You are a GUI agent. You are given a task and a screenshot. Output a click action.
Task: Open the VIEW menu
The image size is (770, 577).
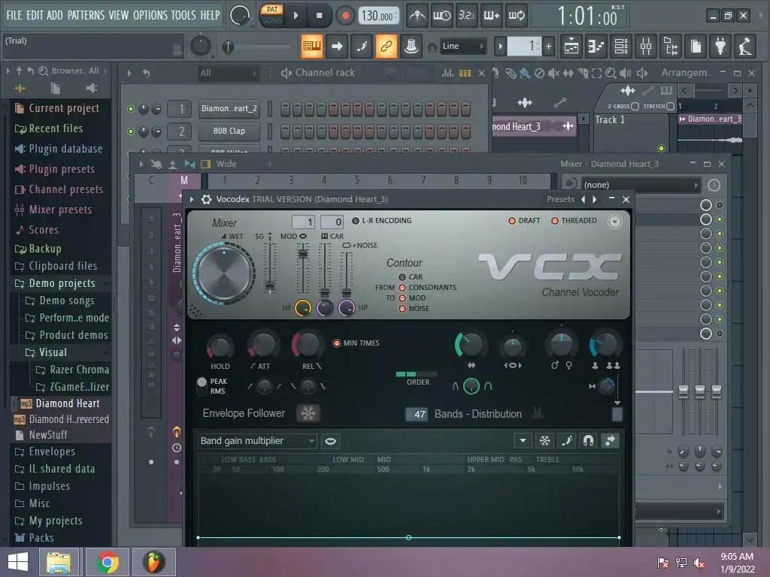[x=119, y=15]
